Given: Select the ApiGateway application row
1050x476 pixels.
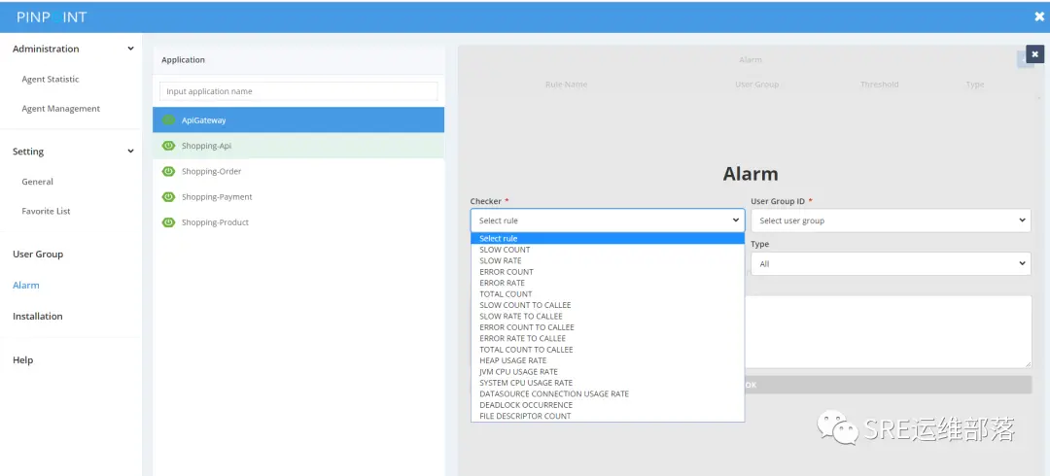Looking at the screenshot, I should point(298,120).
